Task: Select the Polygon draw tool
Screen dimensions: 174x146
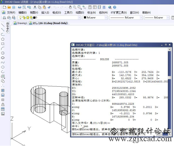Action: pyautogui.click(x=3, y=39)
